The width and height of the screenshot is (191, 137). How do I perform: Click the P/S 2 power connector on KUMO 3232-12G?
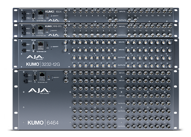click(x=24, y=50)
